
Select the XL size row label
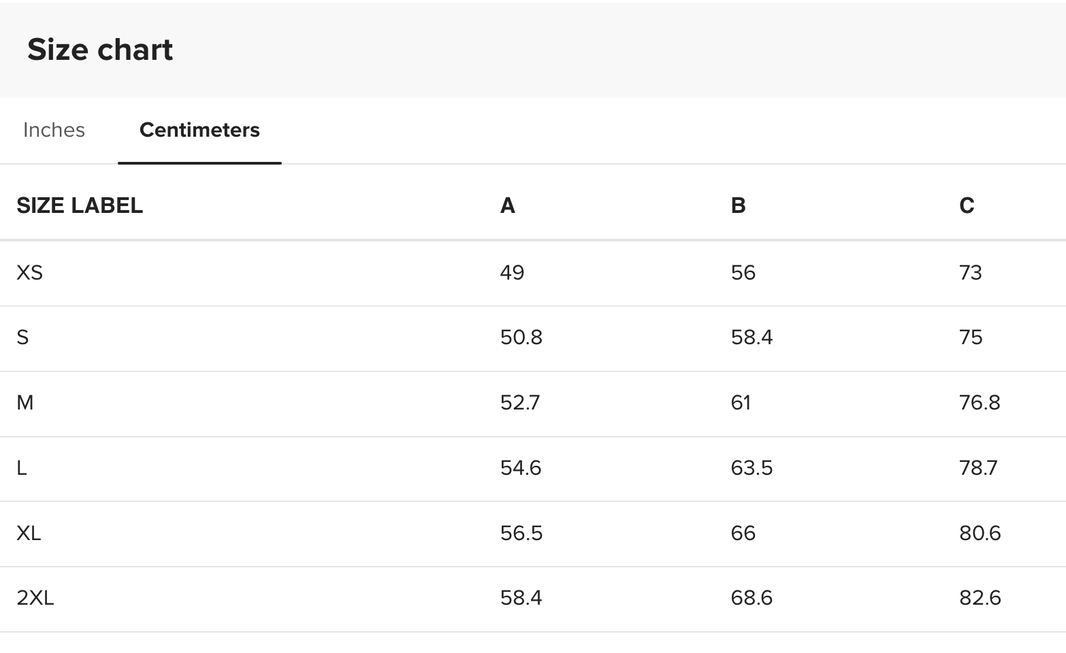[x=29, y=533]
